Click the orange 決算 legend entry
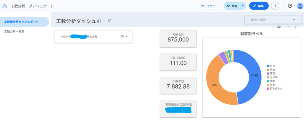This screenshot has height=122, width=304. coord(273,70)
